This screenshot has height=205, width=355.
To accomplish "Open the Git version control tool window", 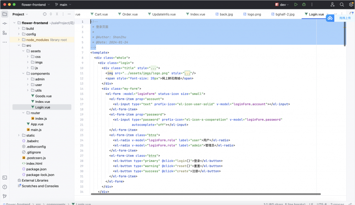I will click(5, 196).
